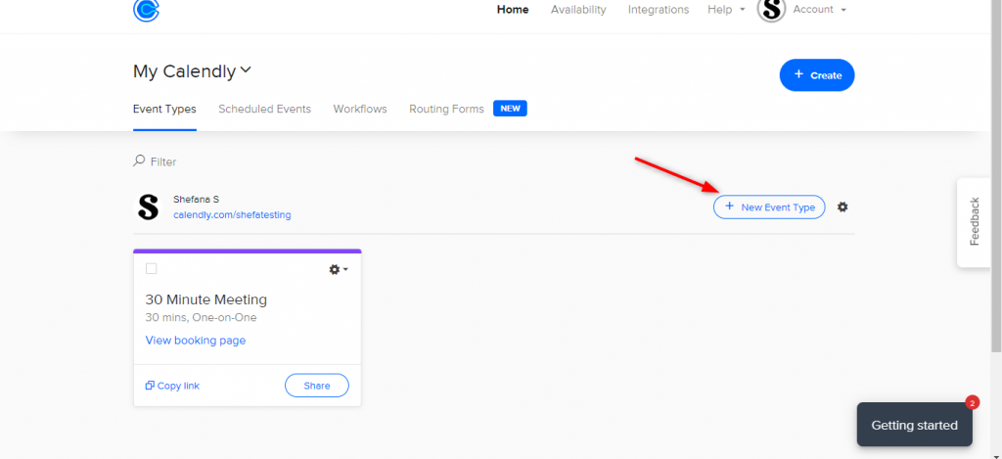Screen dimensions: 1002x459
Task: Open the 30 Minute Meeting card gear menu
Action: pos(339,270)
